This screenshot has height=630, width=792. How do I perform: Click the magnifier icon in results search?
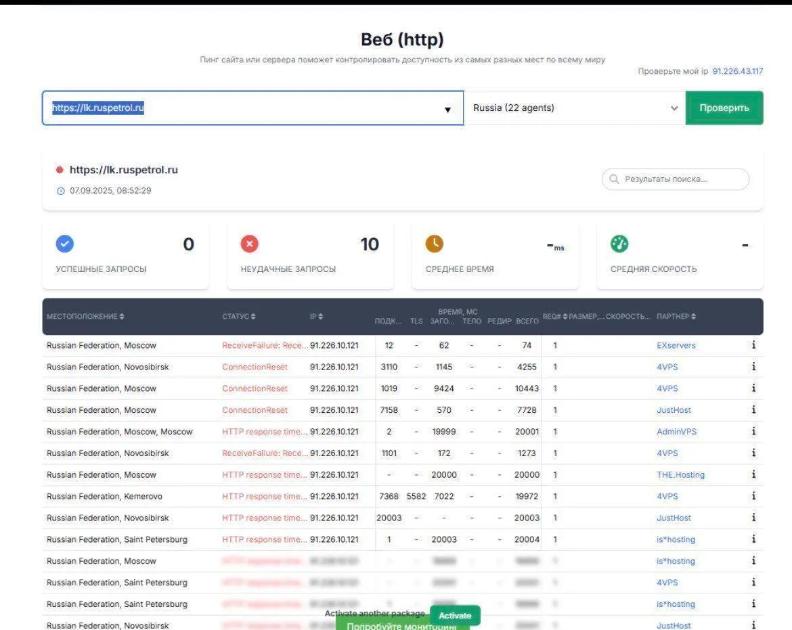click(615, 179)
